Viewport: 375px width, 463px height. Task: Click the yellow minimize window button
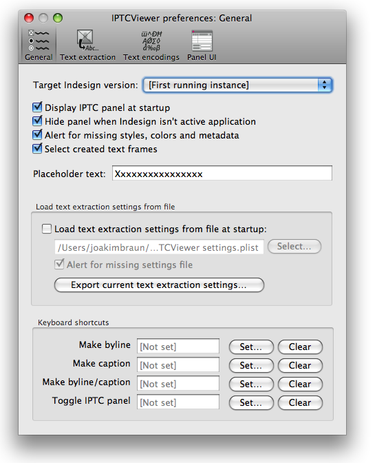[43, 18]
